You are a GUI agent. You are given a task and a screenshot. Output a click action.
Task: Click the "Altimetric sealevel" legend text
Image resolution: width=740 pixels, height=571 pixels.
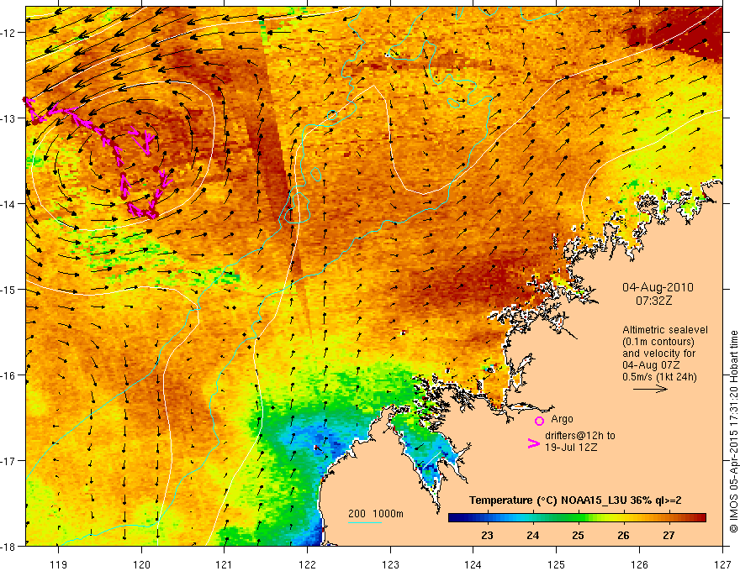pos(665,330)
